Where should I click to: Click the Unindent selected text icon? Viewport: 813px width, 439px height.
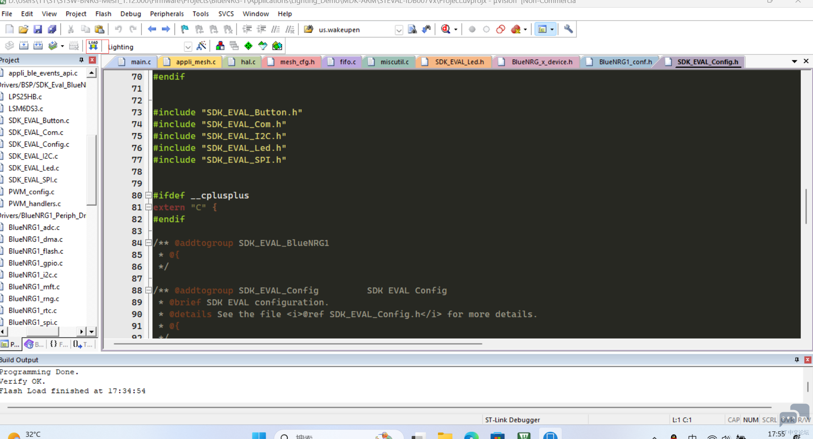(x=261, y=29)
